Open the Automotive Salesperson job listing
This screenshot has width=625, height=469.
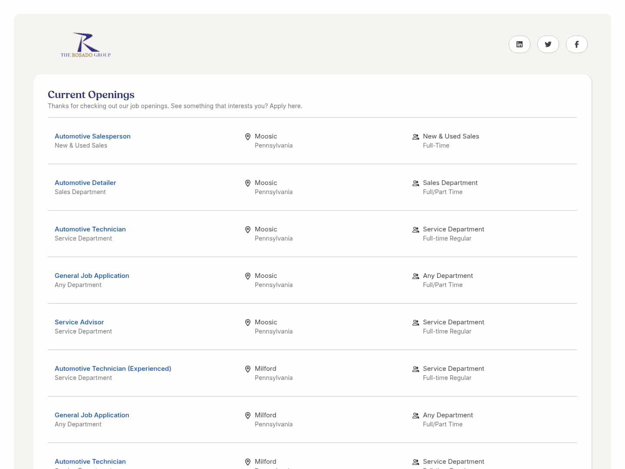(x=92, y=136)
